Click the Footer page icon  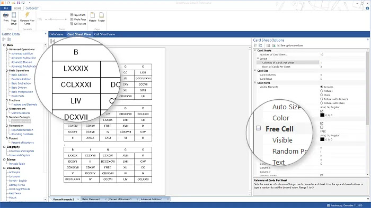coord(101,15)
